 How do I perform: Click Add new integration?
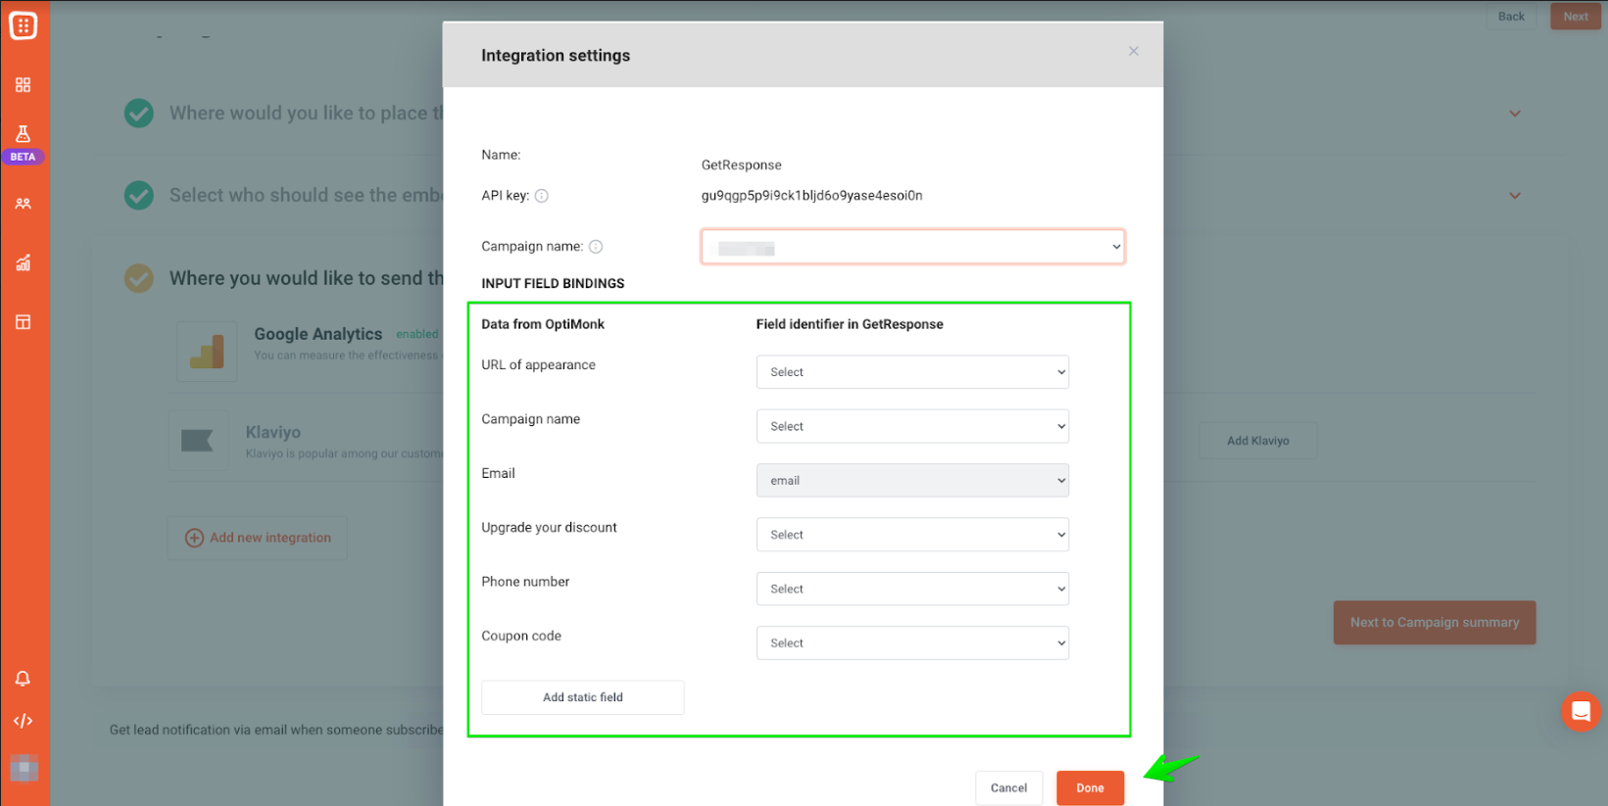[x=258, y=538]
